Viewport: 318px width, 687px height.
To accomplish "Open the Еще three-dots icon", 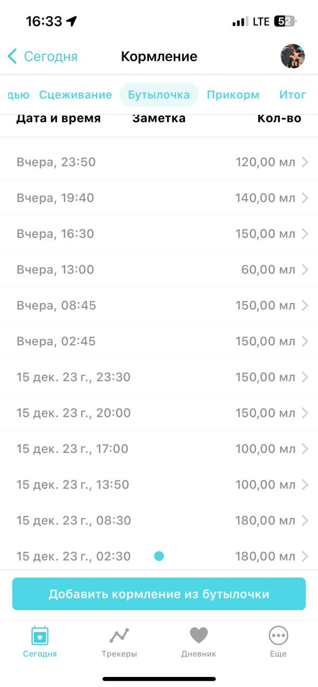I will tap(278, 635).
